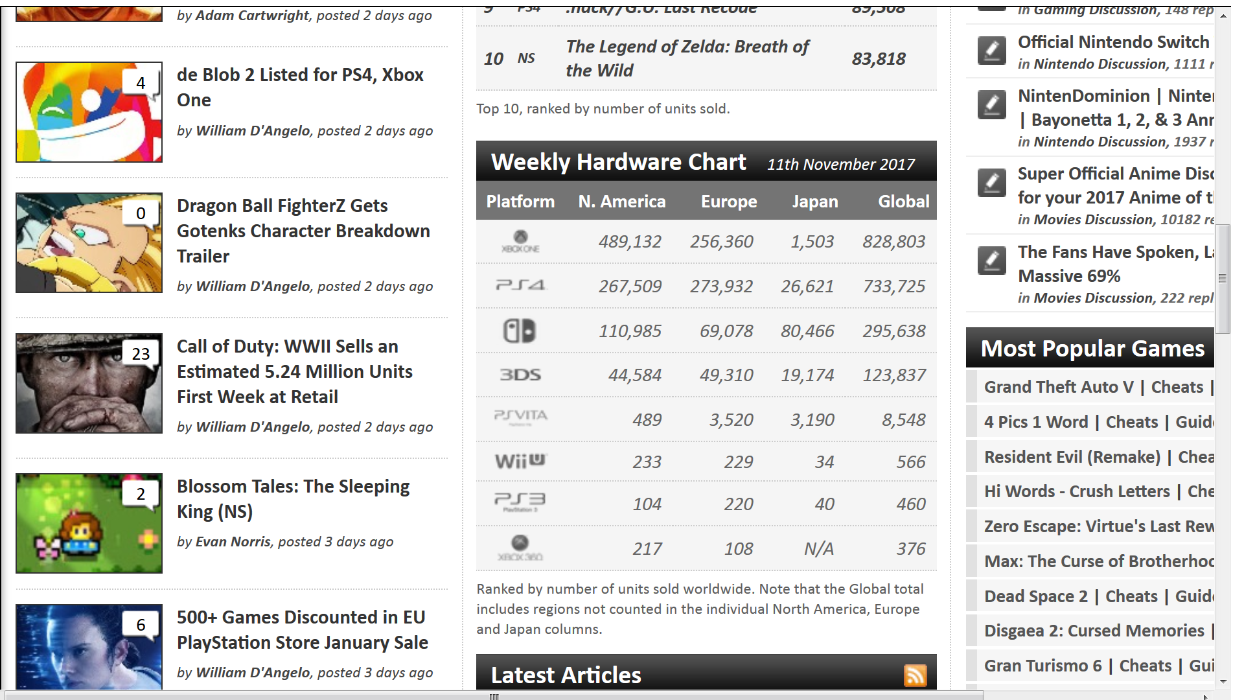Open Dragon Ball FighterZ Gotenks trailer headline
Viewport: 1244px width, 700px height.
pos(303,231)
